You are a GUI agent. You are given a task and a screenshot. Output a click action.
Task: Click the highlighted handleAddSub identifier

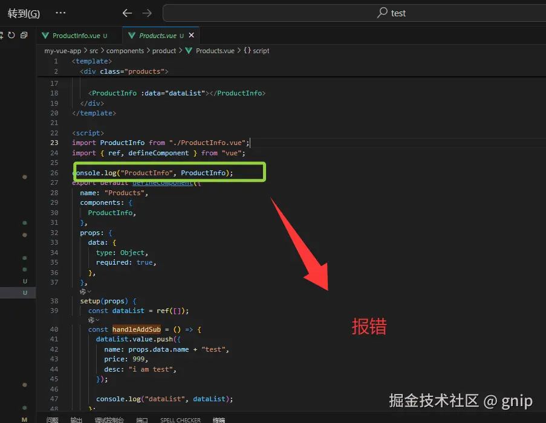(137, 329)
